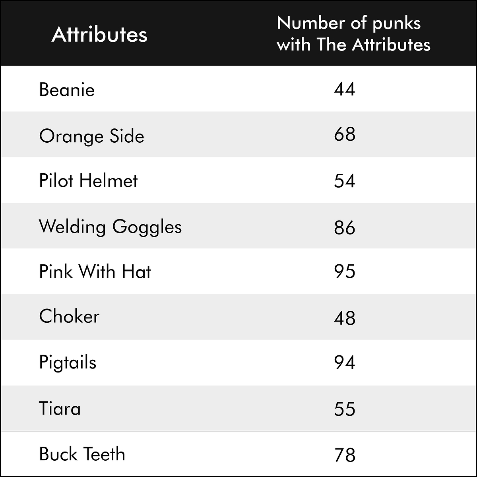Select the count 55 for Tiara
Screen dimensions: 477x477
(344, 409)
